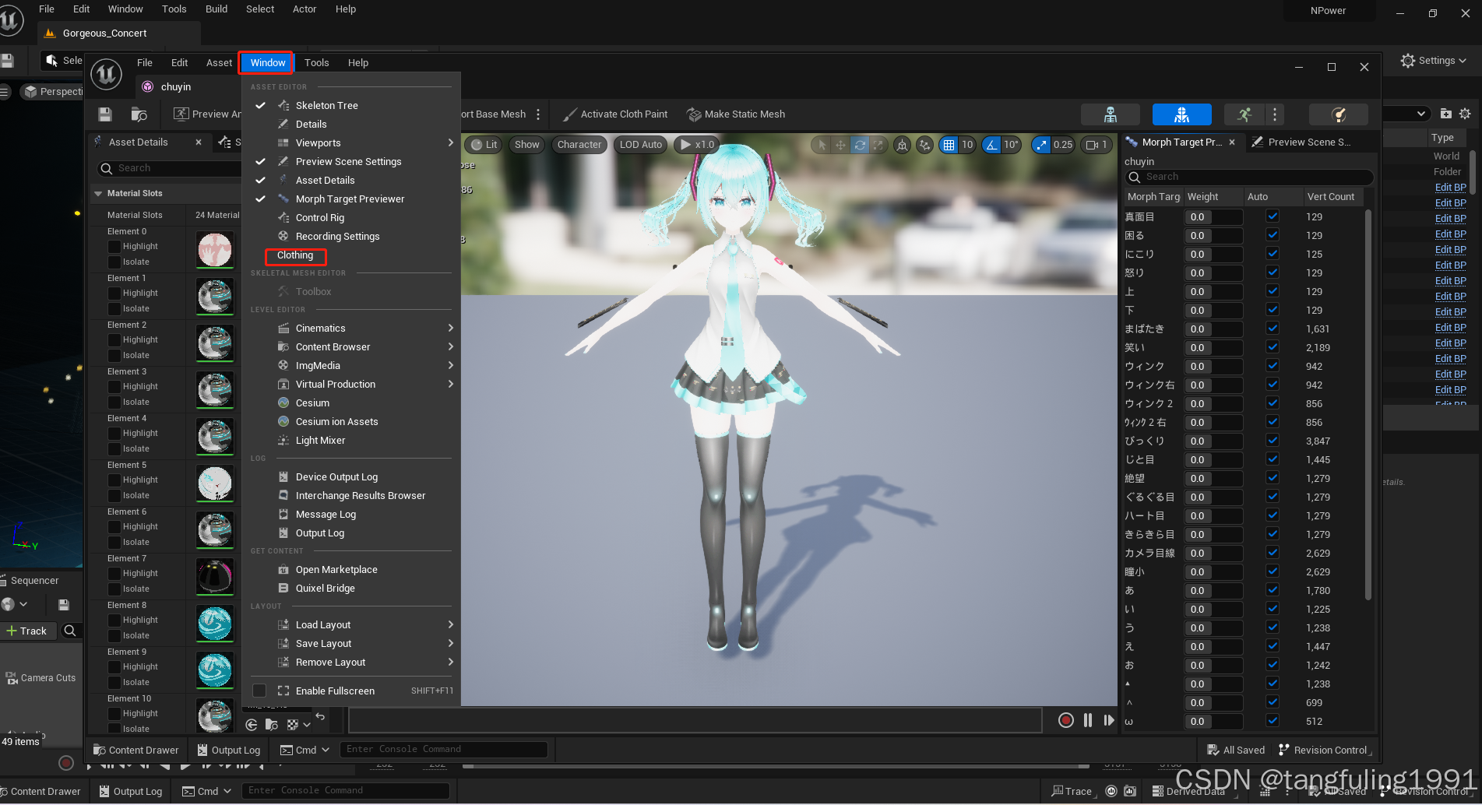Expand the Load Layout submenu
Screen dimensions: 1482x805
point(351,625)
